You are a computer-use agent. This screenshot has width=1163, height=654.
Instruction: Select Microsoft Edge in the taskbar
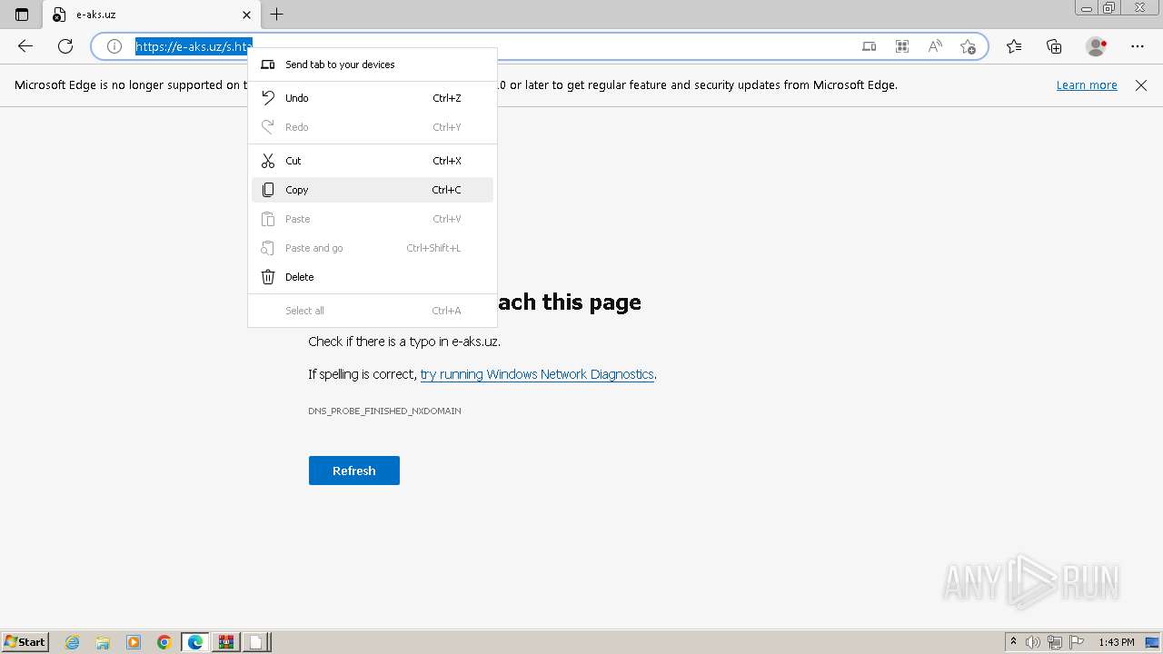click(195, 642)
